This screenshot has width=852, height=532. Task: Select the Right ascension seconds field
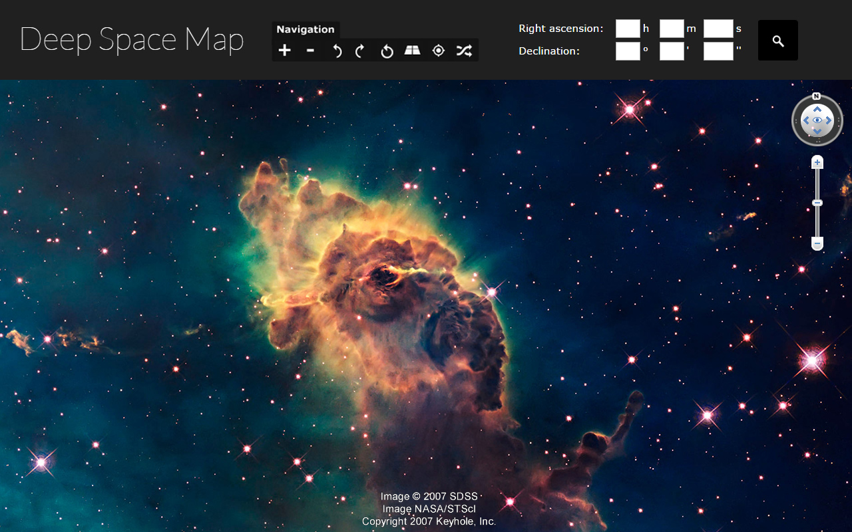click(x=718, y=29)
